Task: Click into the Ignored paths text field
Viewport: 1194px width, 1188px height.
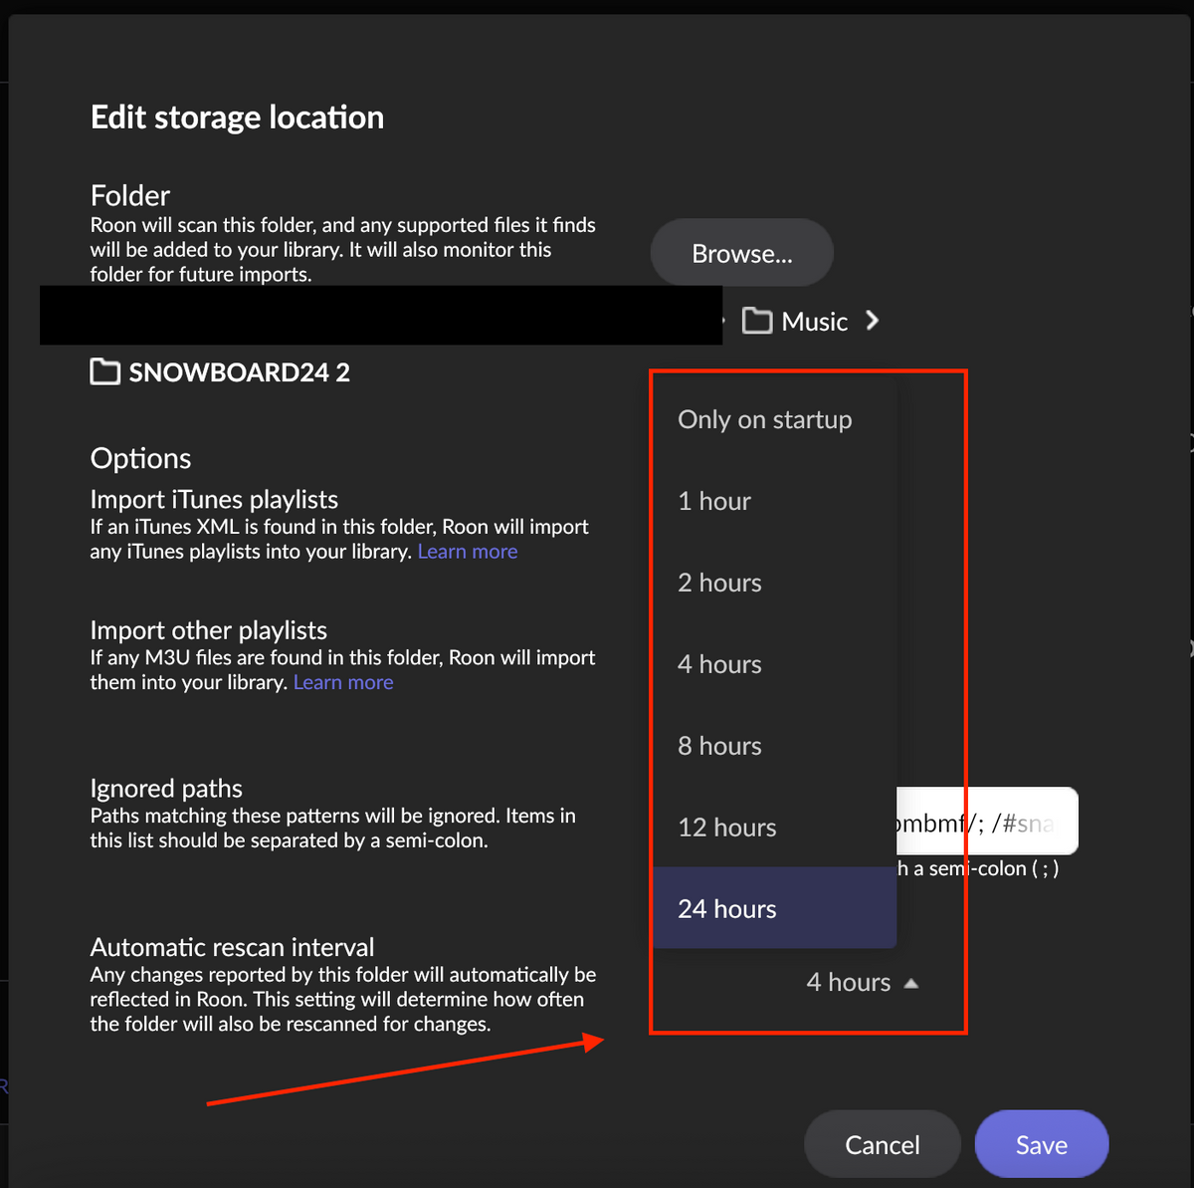Action: tap(985, 823)
